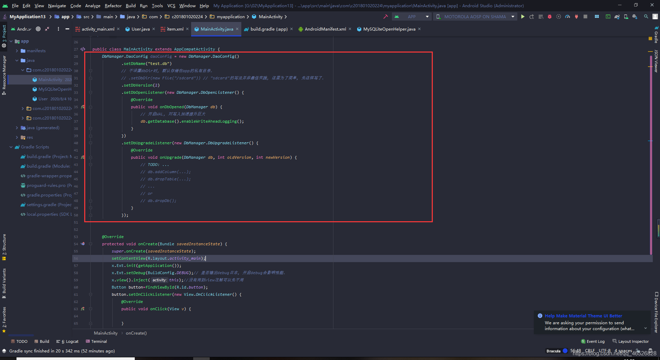Click the Make Project hammer icon
Screen dimensions: 660x360
[386, 16]
